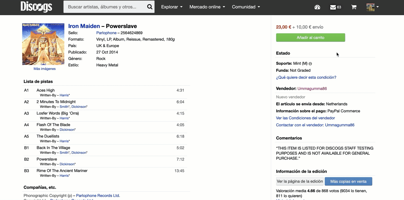Open the Iron Maiden artist link
The height and width of the screenshot is (200, 404).
pyautogui.click(x=84, y=26)
